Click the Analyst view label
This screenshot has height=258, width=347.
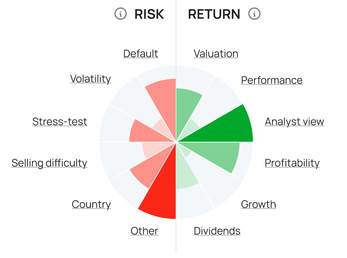294,122
